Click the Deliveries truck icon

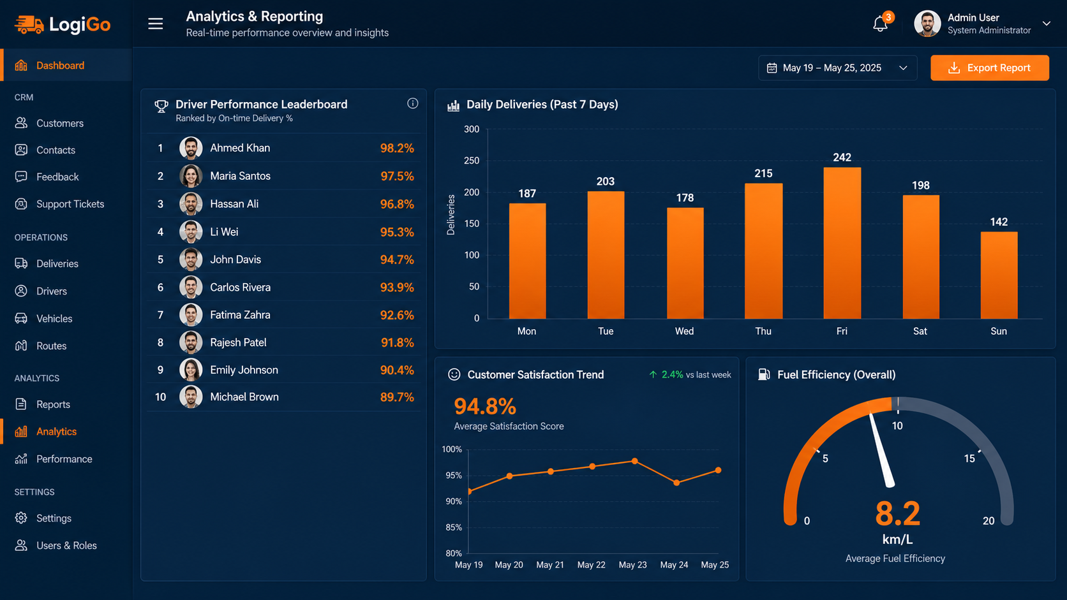click(21, 263)
